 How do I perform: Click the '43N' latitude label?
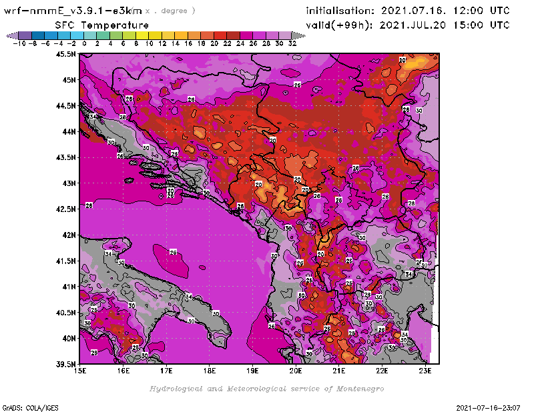(x=69, y=183)
